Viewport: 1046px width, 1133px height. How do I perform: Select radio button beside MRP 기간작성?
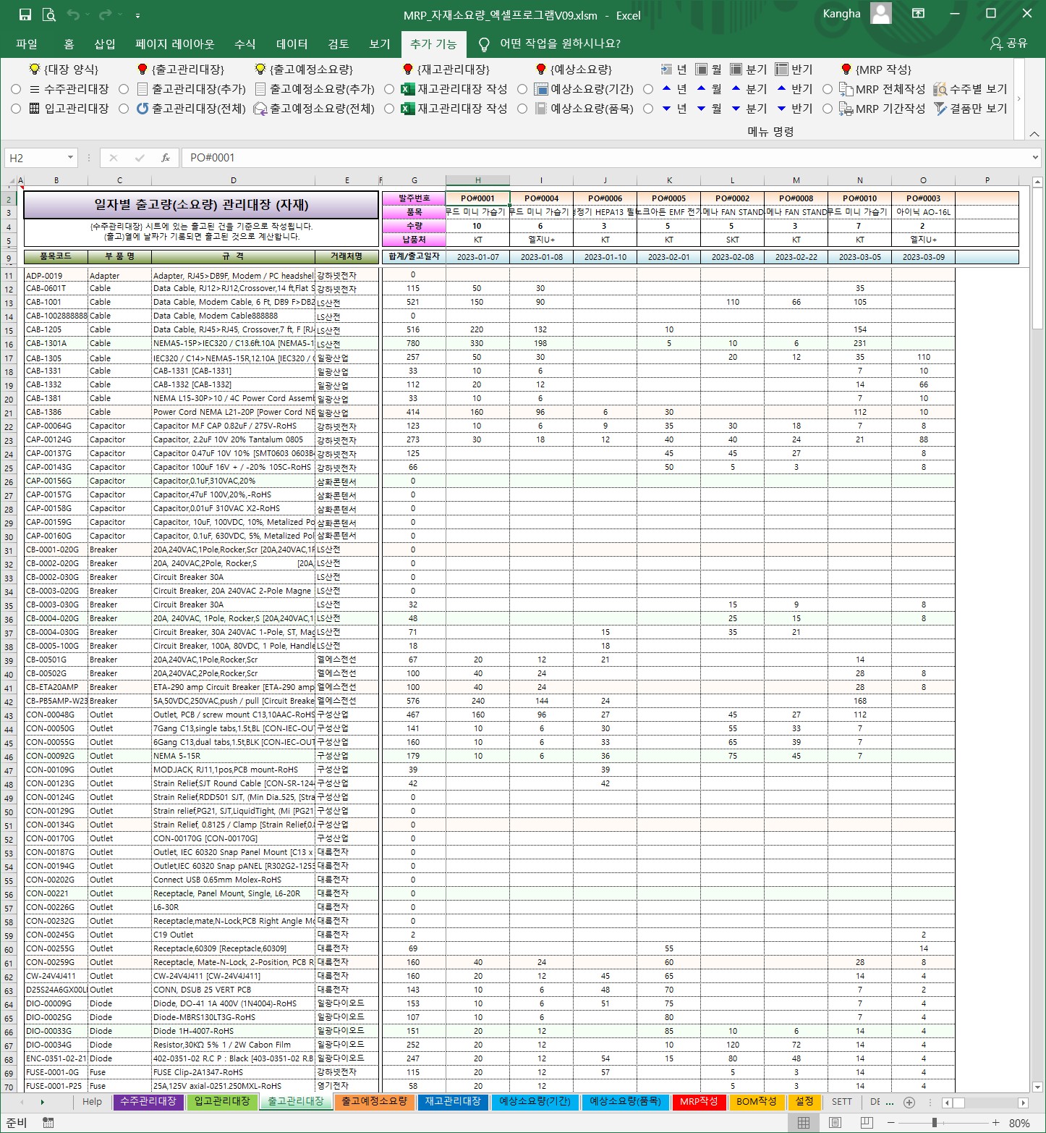828,109
